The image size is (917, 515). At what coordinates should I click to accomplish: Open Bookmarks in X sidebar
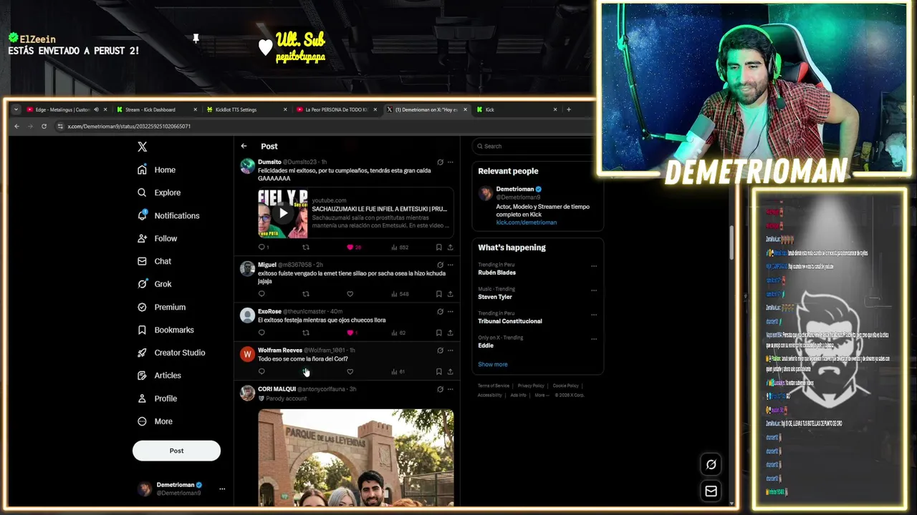tap(165, 330)
